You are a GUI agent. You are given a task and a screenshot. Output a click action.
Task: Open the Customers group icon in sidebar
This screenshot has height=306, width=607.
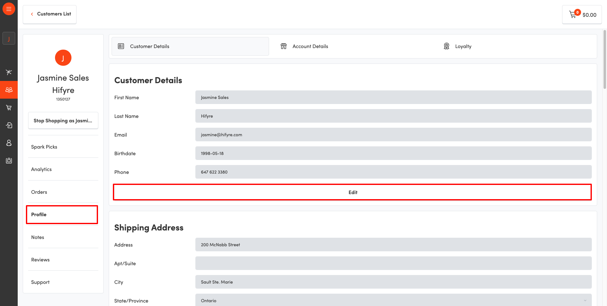tap(9, 90)
